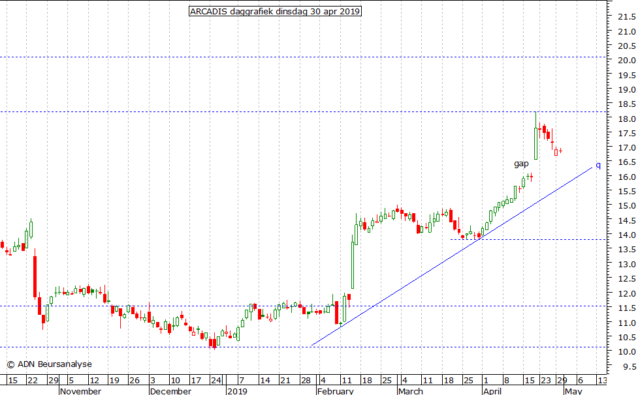Select the 13.0 price axis label
Viewport: 638px width, 395px height.
pyautogui.click(x=627, y=264)
